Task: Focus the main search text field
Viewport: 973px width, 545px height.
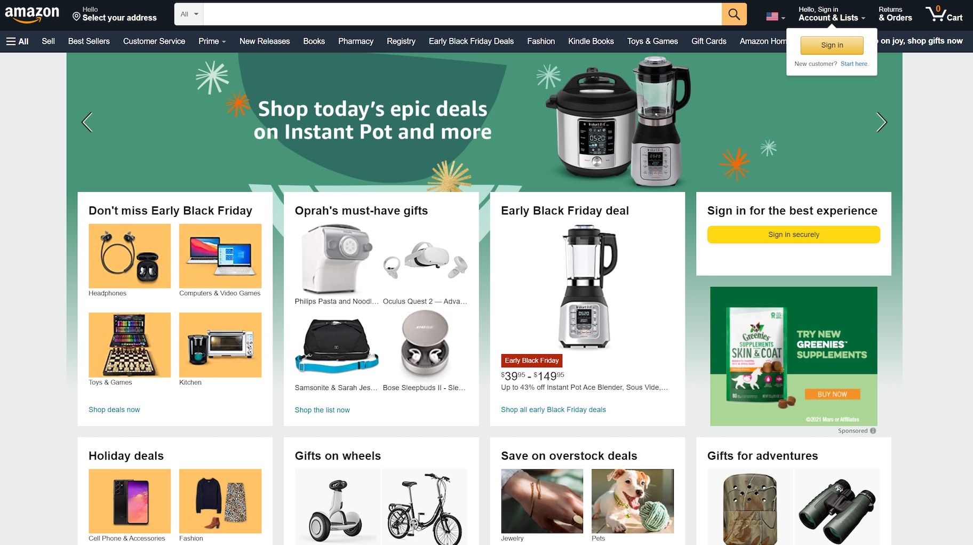Action: [462, 14]
